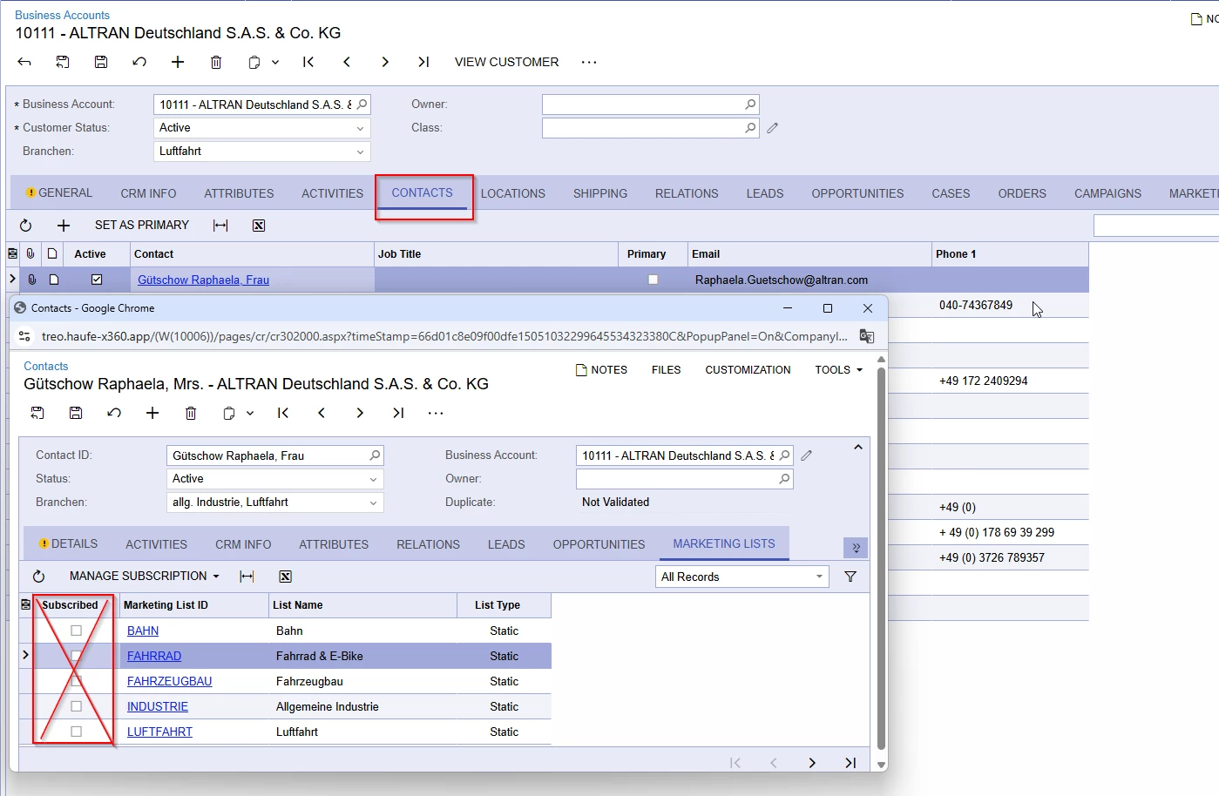Open All Records filter dropdown

coord(819,577)
